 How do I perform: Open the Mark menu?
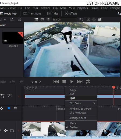point(63,8)
